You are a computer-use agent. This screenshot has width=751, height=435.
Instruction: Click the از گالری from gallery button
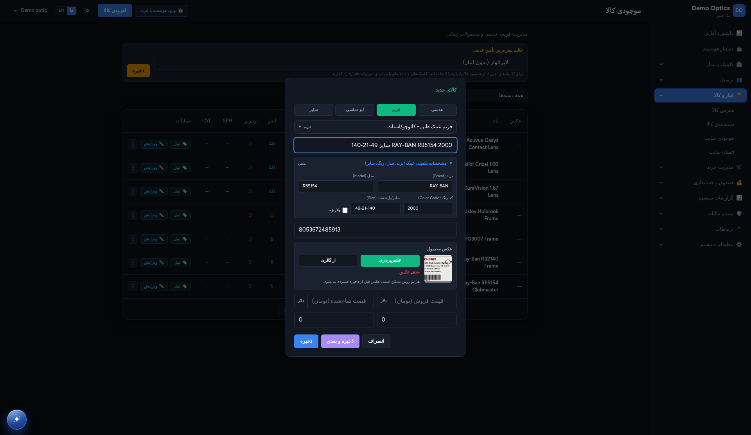click(x=328, y=261)
